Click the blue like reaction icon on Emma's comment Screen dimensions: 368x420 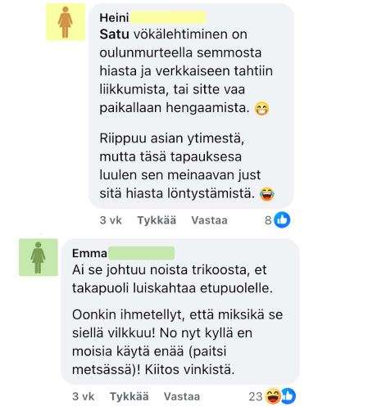coord(288,396)
